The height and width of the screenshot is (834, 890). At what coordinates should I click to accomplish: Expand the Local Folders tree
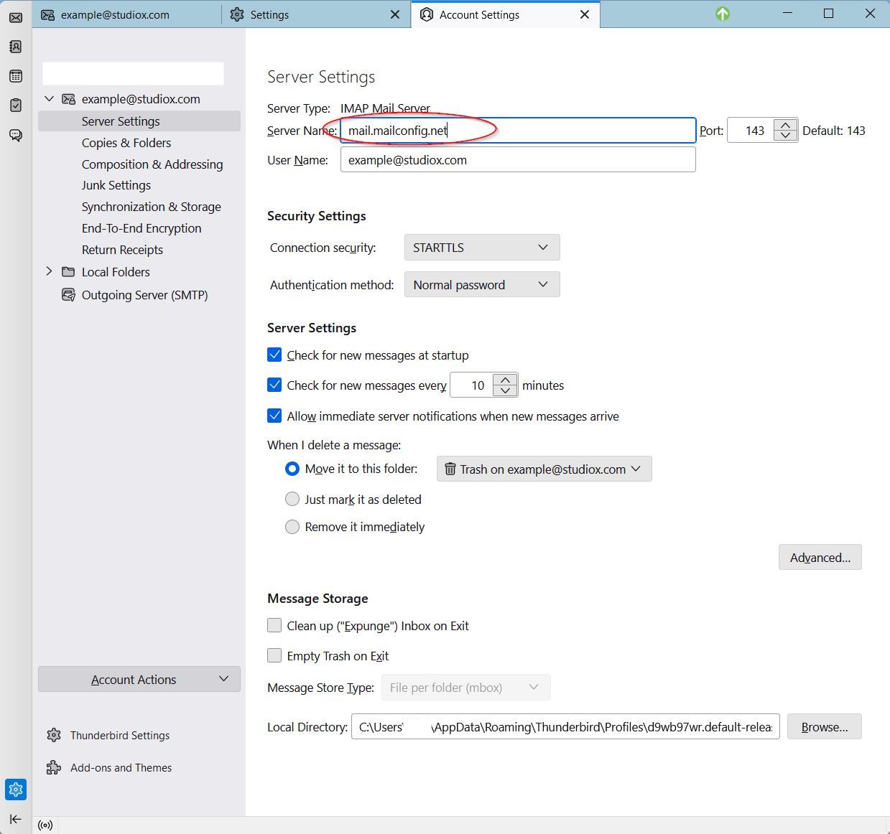[x=49, y=271]
